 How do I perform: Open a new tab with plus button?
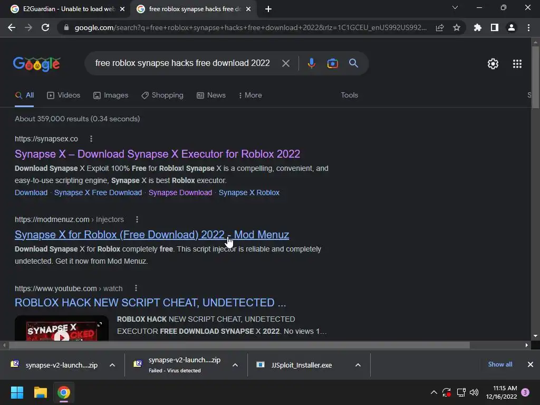[x=268, y=9]
